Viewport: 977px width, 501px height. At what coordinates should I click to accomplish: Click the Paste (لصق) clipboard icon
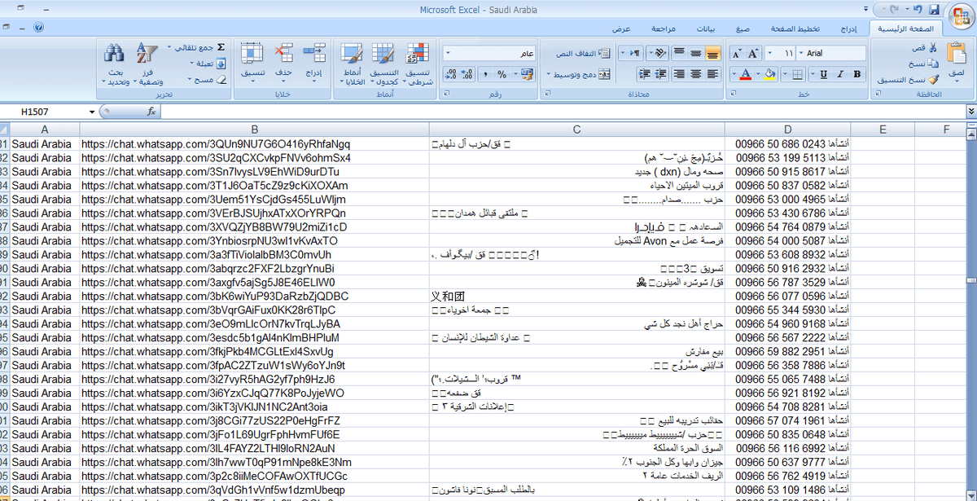click(x=957, y=59)
